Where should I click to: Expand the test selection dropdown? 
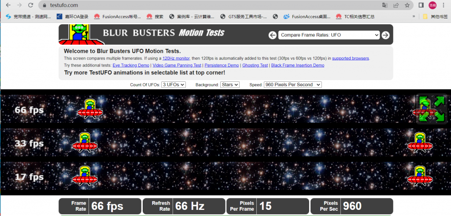(x=329, y=35)
